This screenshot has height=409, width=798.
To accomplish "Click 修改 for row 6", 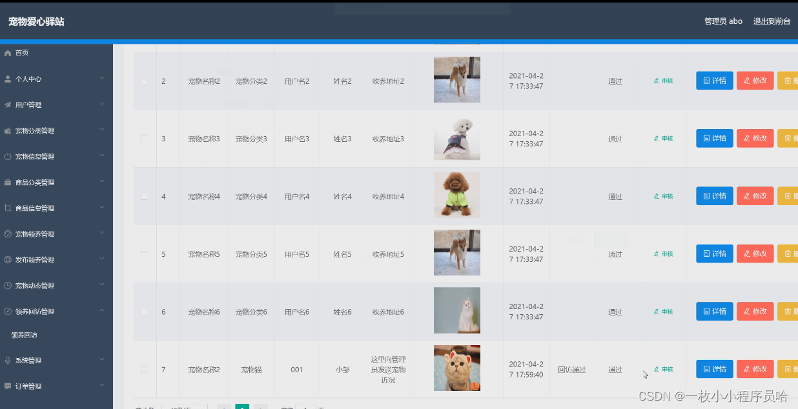I will coord(755,311).
